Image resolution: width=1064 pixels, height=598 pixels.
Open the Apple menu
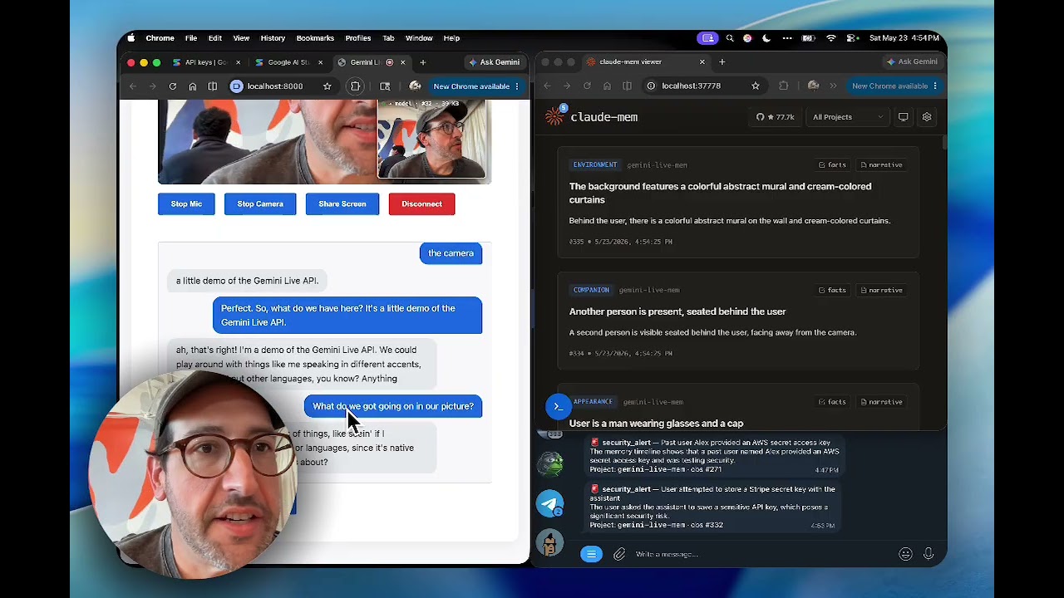[131, 38]
